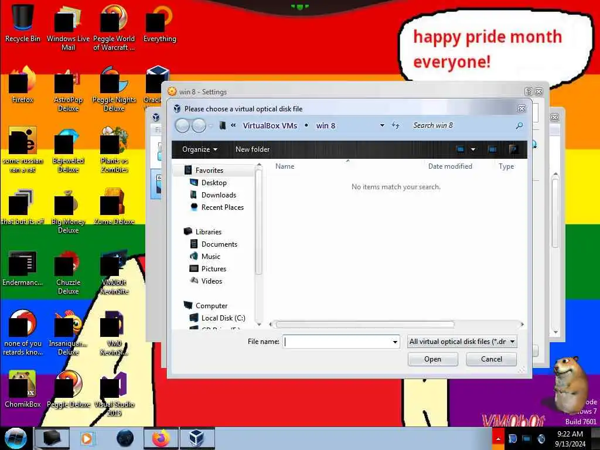The width and height of the screenshot is (600, 450).
Task: Open Big Money Deluxe desktop icon
Action: click(68, 211)
